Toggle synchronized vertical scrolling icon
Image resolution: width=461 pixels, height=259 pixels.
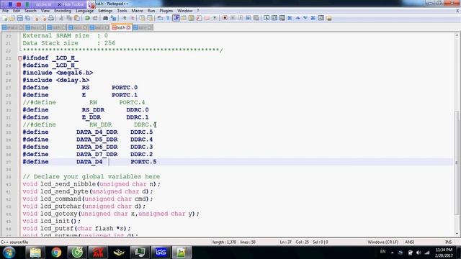tap(143, 18)
